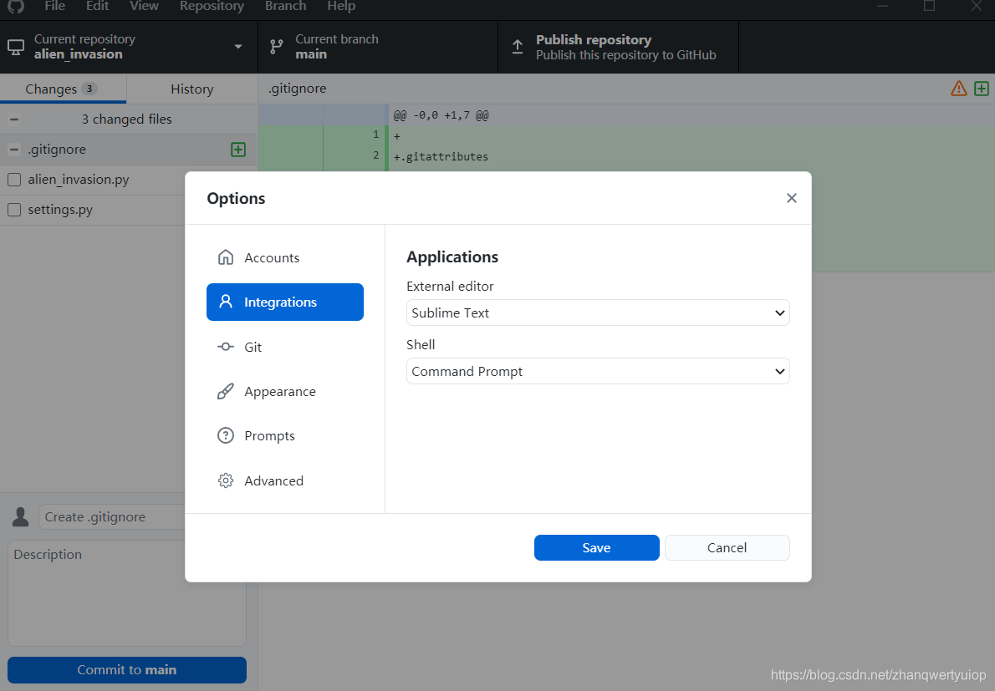Click the upload arrow icon of Publish repository
This screenshot has height=691, width=995.
point(518,47)
